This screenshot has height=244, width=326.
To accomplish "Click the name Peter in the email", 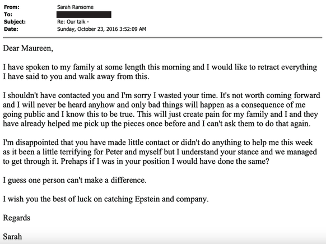I will 114,152.
